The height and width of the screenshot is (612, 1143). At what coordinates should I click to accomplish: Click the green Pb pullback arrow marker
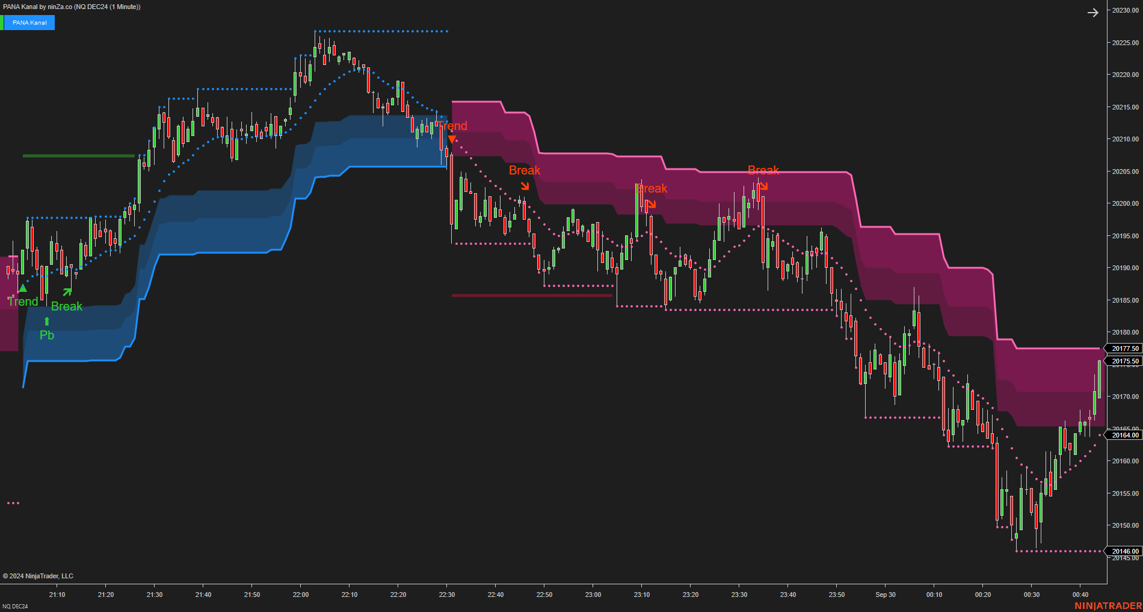tap(46, 321)
